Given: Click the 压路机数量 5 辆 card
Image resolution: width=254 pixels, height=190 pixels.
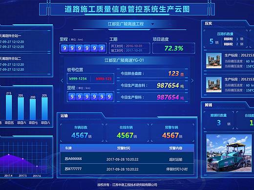Looking at the screenshot, I should (x=226, y=39).
